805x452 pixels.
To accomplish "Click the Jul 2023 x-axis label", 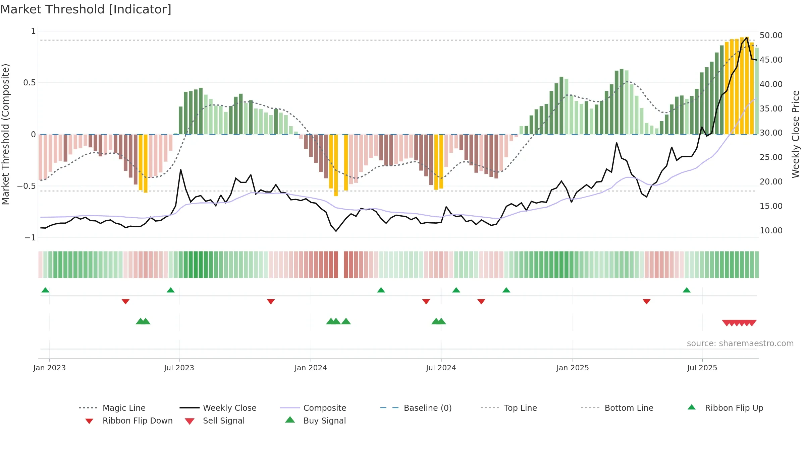I will coord(179,368).
